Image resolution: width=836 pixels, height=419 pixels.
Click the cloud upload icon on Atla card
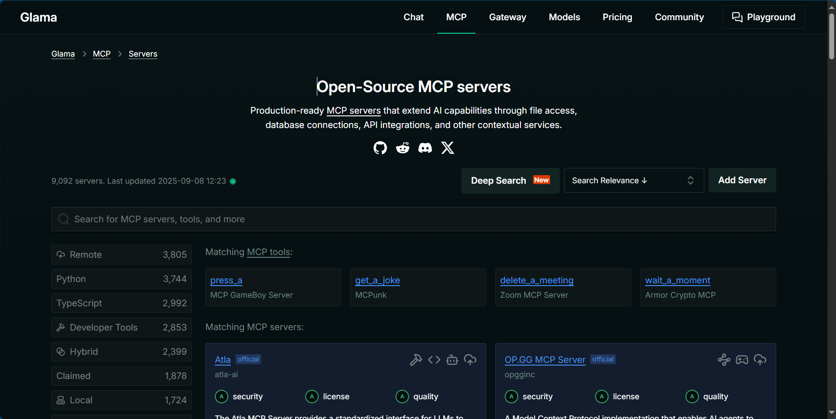(470, 360)
